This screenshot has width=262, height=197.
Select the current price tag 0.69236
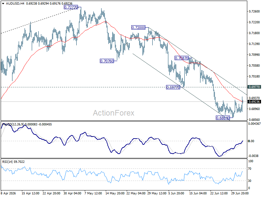254,102
